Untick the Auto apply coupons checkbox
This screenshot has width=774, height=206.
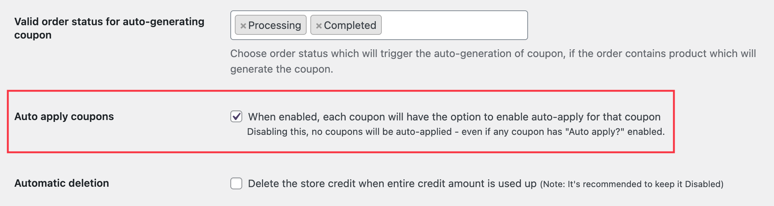tap(236, 116)
